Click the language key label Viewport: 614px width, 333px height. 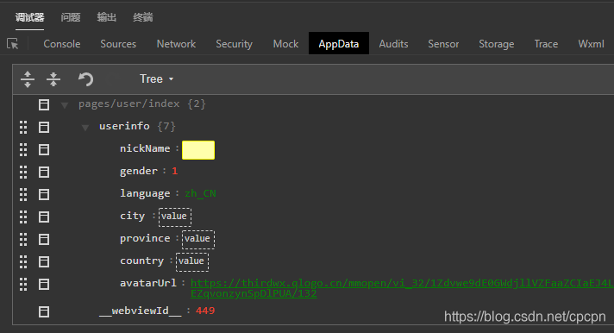(145, 193)
